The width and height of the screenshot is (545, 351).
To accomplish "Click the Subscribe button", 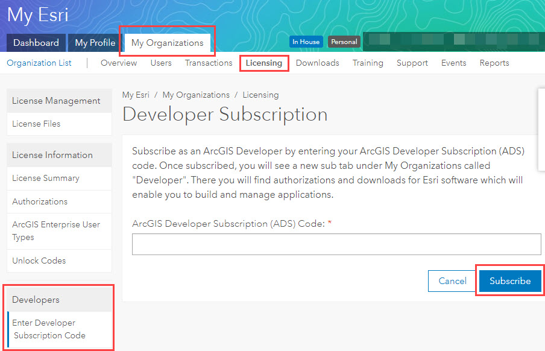I will pyautogui.click(x=510, y=281).
